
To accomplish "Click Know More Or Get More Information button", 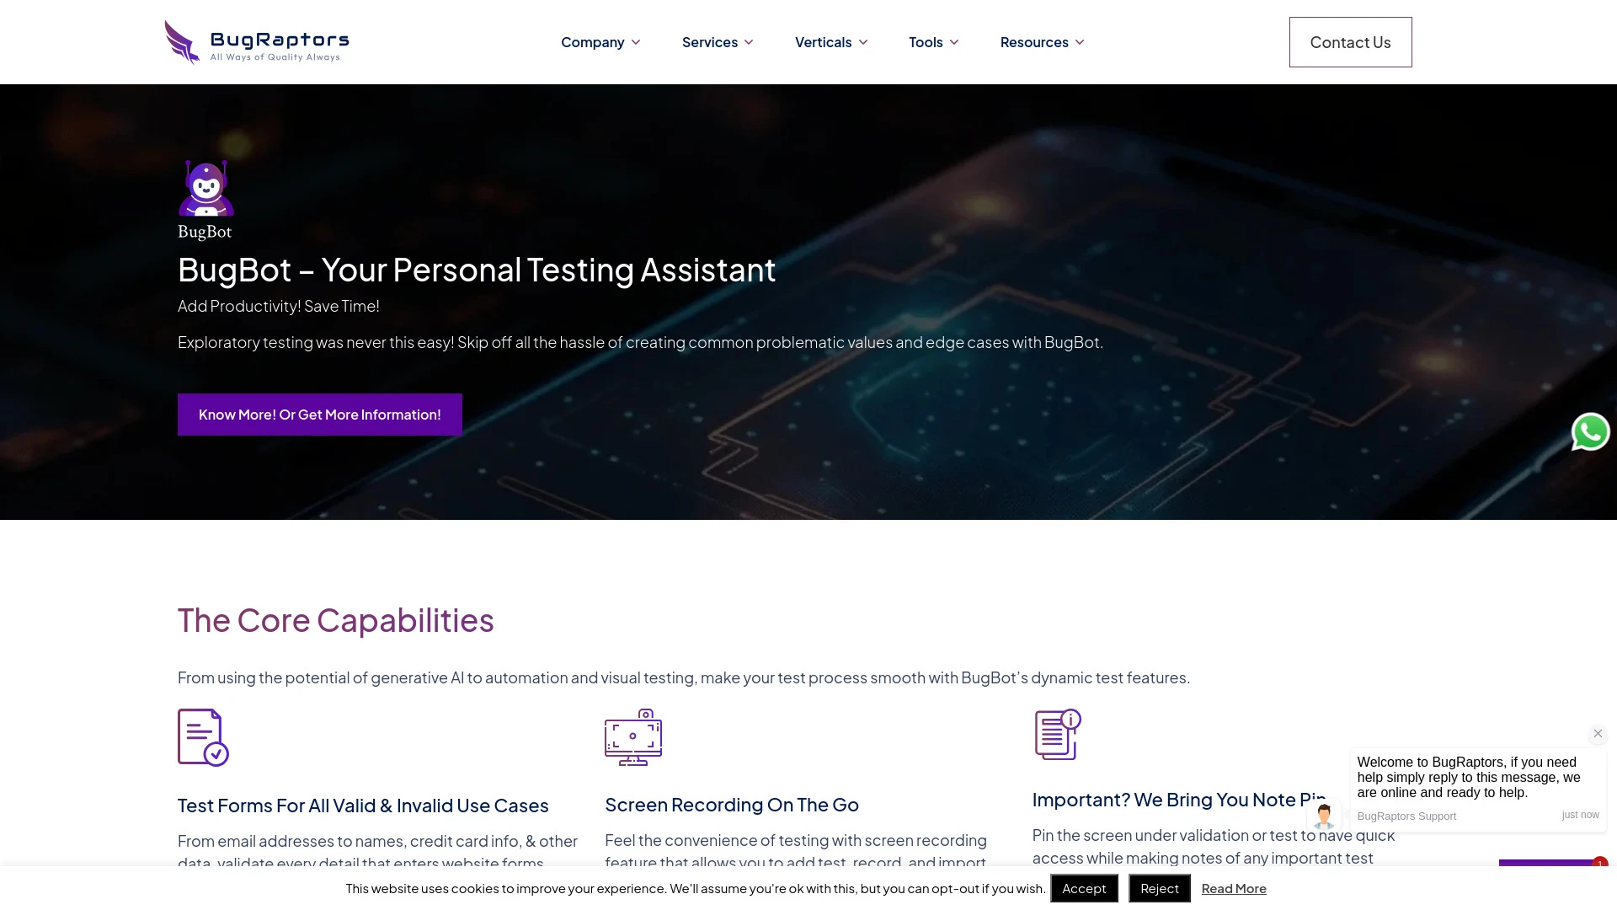I will point(320,414).
